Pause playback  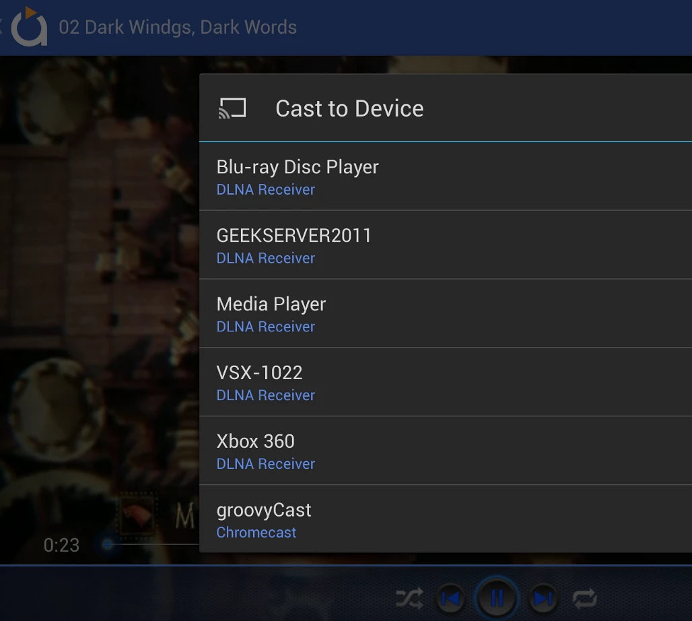click(x=497, y=598)
